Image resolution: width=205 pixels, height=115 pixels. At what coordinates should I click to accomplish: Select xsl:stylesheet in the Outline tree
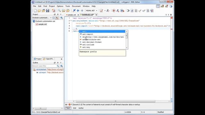[41, 70]
